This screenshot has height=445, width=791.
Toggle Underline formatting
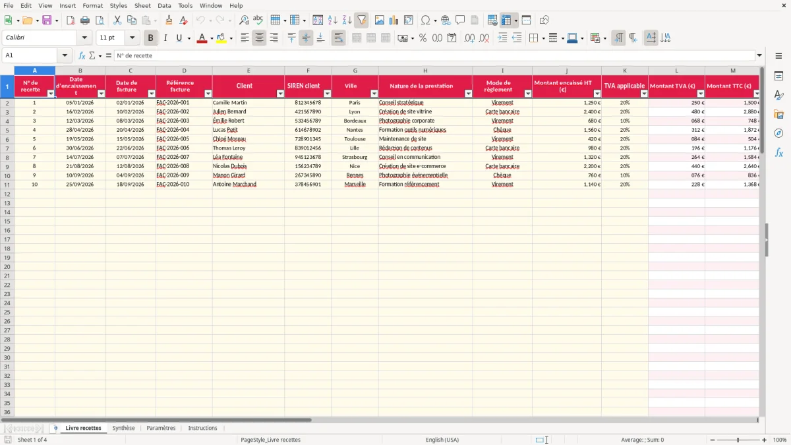coord(179,38)
